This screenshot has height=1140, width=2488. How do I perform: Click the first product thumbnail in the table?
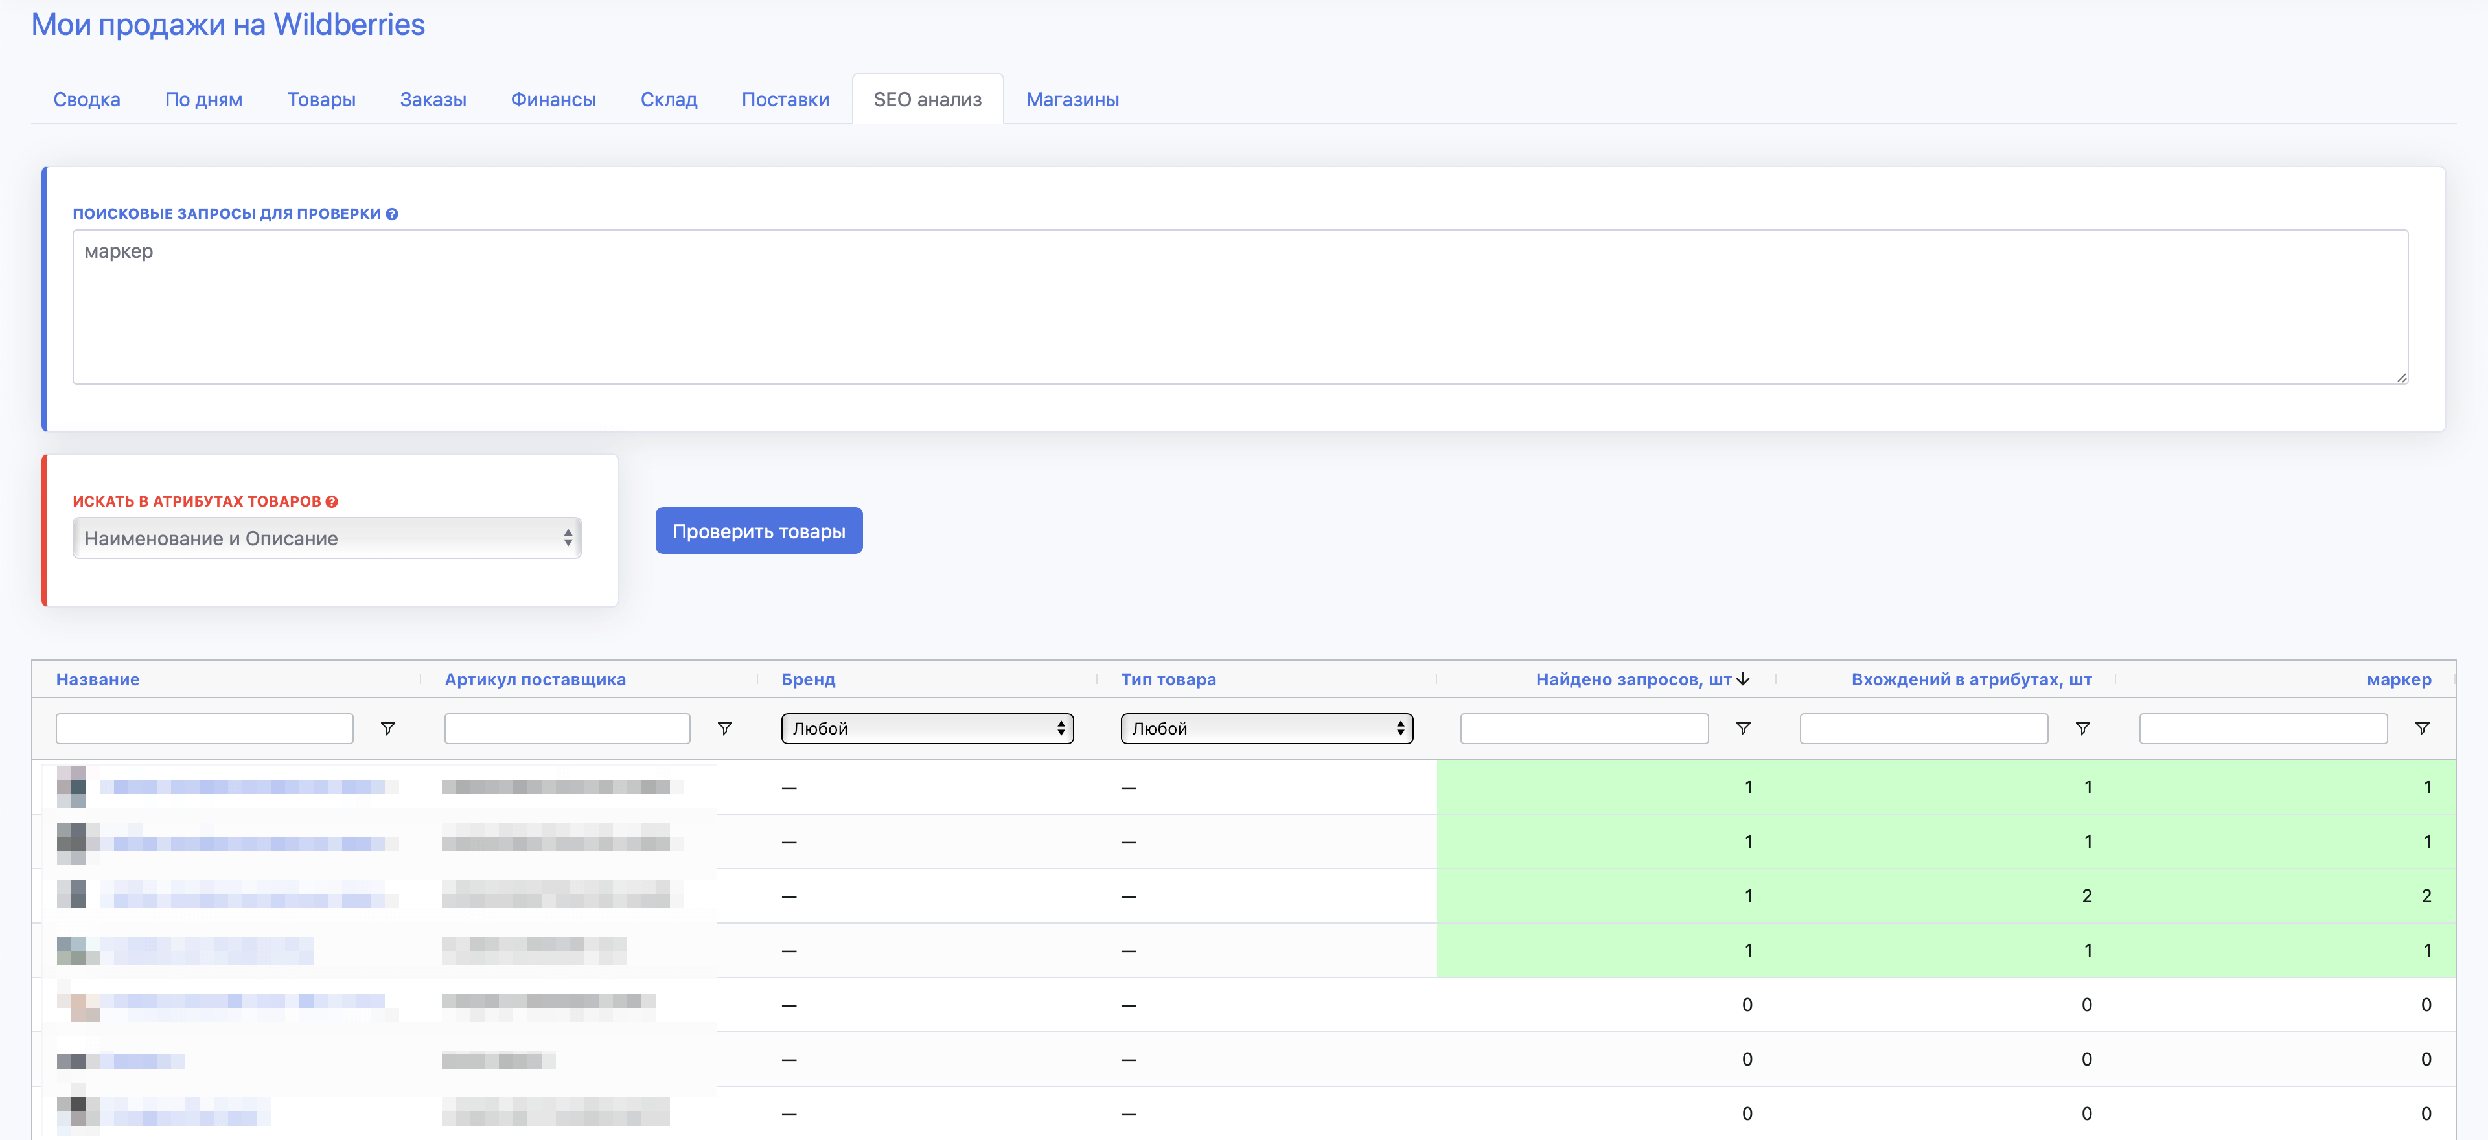click(x=73, y=786)
